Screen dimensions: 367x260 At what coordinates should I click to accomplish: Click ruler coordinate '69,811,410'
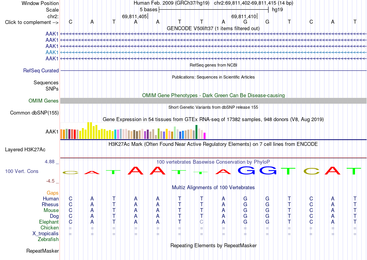[x=244, y=16]
